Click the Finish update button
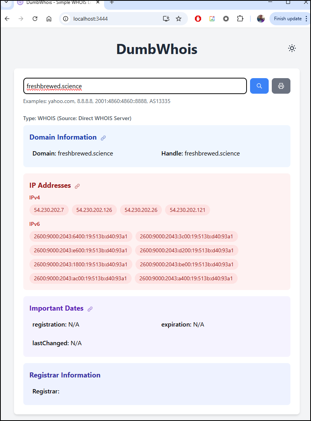311x421 pixels. pyautogui.click(x=287, y=19)
